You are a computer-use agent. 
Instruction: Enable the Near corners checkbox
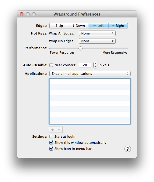click(51, 65)
